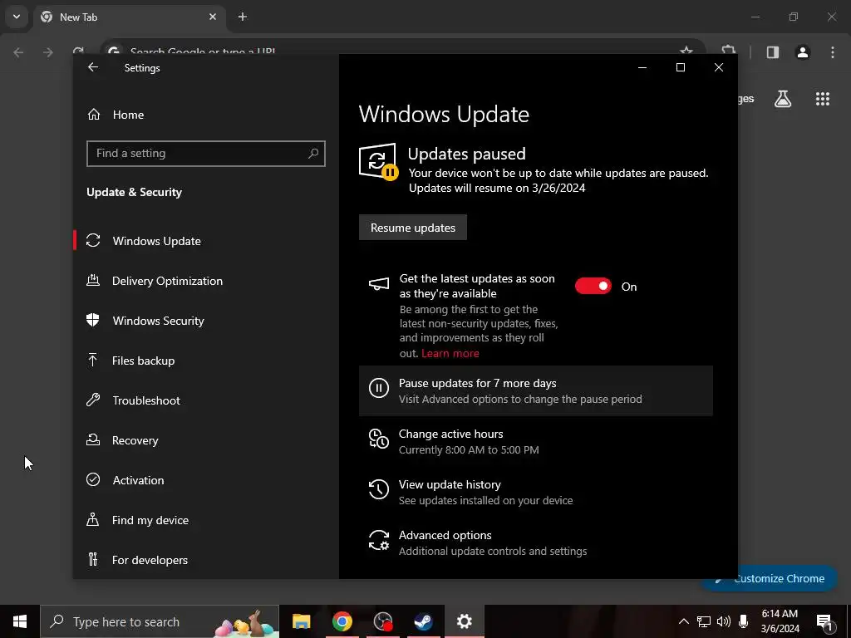Click the history icon for update history
The width and height of the screenshot is (851, 638).
click(x=379, y=489)
